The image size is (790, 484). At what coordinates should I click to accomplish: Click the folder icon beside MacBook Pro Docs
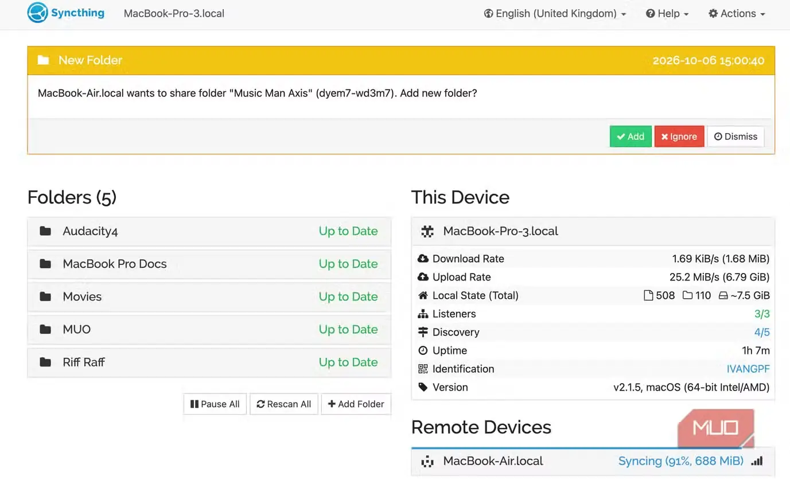[45, 264]
